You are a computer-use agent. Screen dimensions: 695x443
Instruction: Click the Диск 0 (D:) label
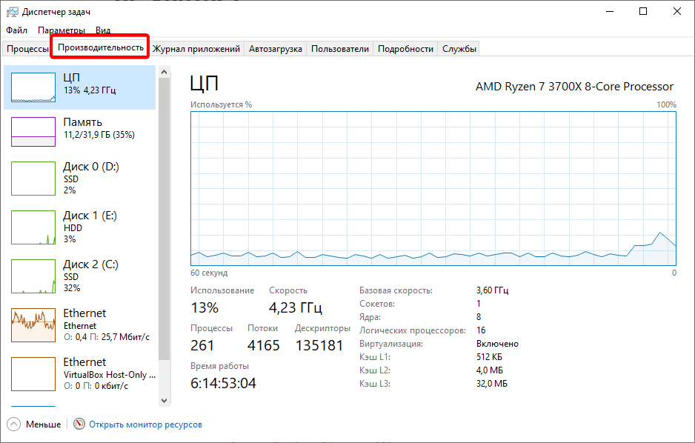coord(91,167)
